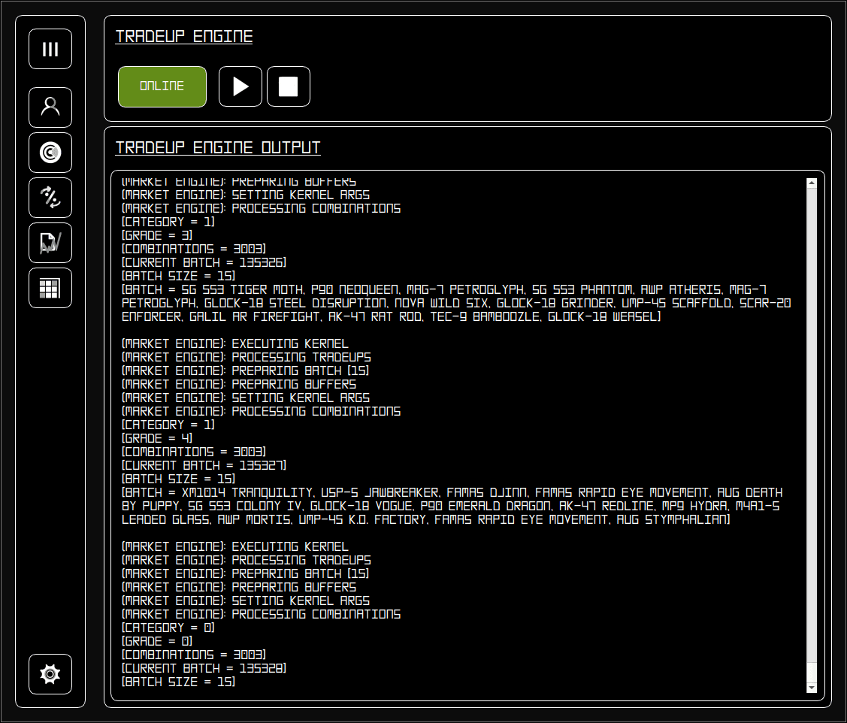This screenshot has width=847, height=723.
Task: Open the coin icon in sidebar
Action: tap(50, 153)
